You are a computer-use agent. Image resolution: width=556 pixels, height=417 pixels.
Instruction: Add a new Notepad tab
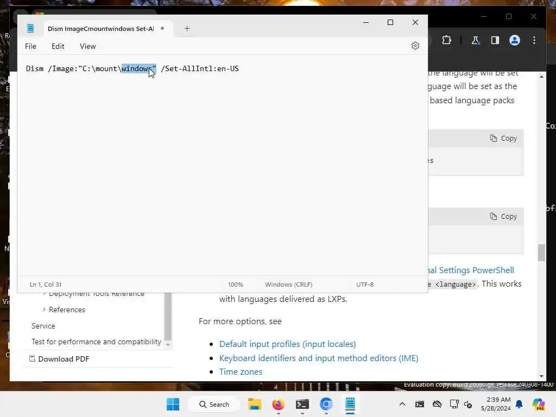[187, 29]
